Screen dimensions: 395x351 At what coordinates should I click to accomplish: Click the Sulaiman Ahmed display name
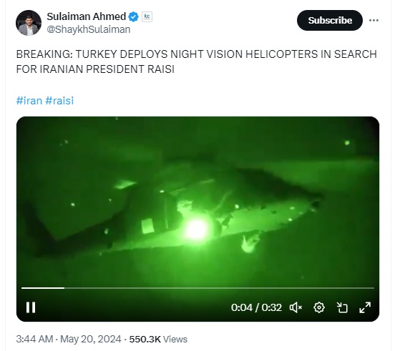pyautogui.click(x=86, y=16)
